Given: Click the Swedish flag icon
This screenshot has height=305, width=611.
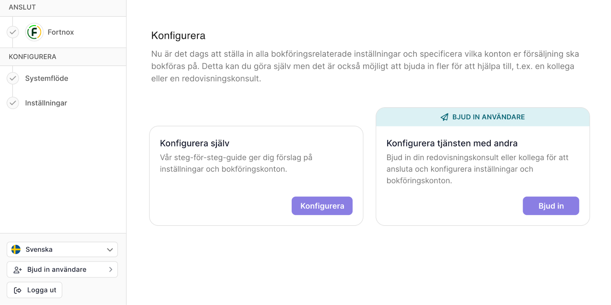Looking at the screenshot, I should click(16, 250).
